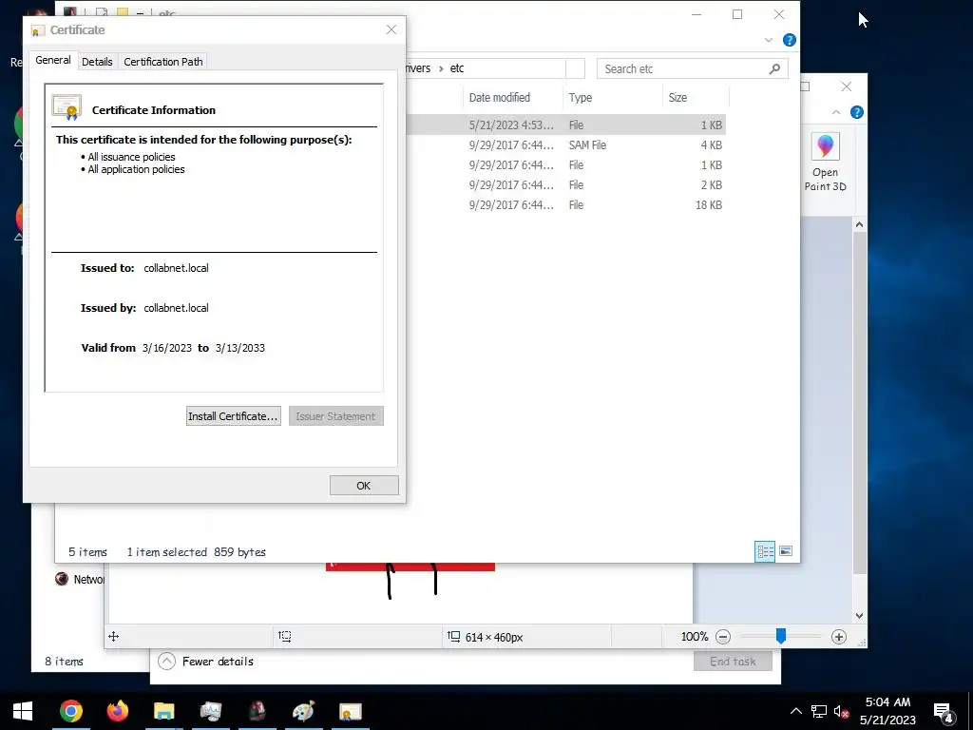Screen dimensions: 973x730
Task: Close the Certificate dialog with X
Action: [391, 29]
